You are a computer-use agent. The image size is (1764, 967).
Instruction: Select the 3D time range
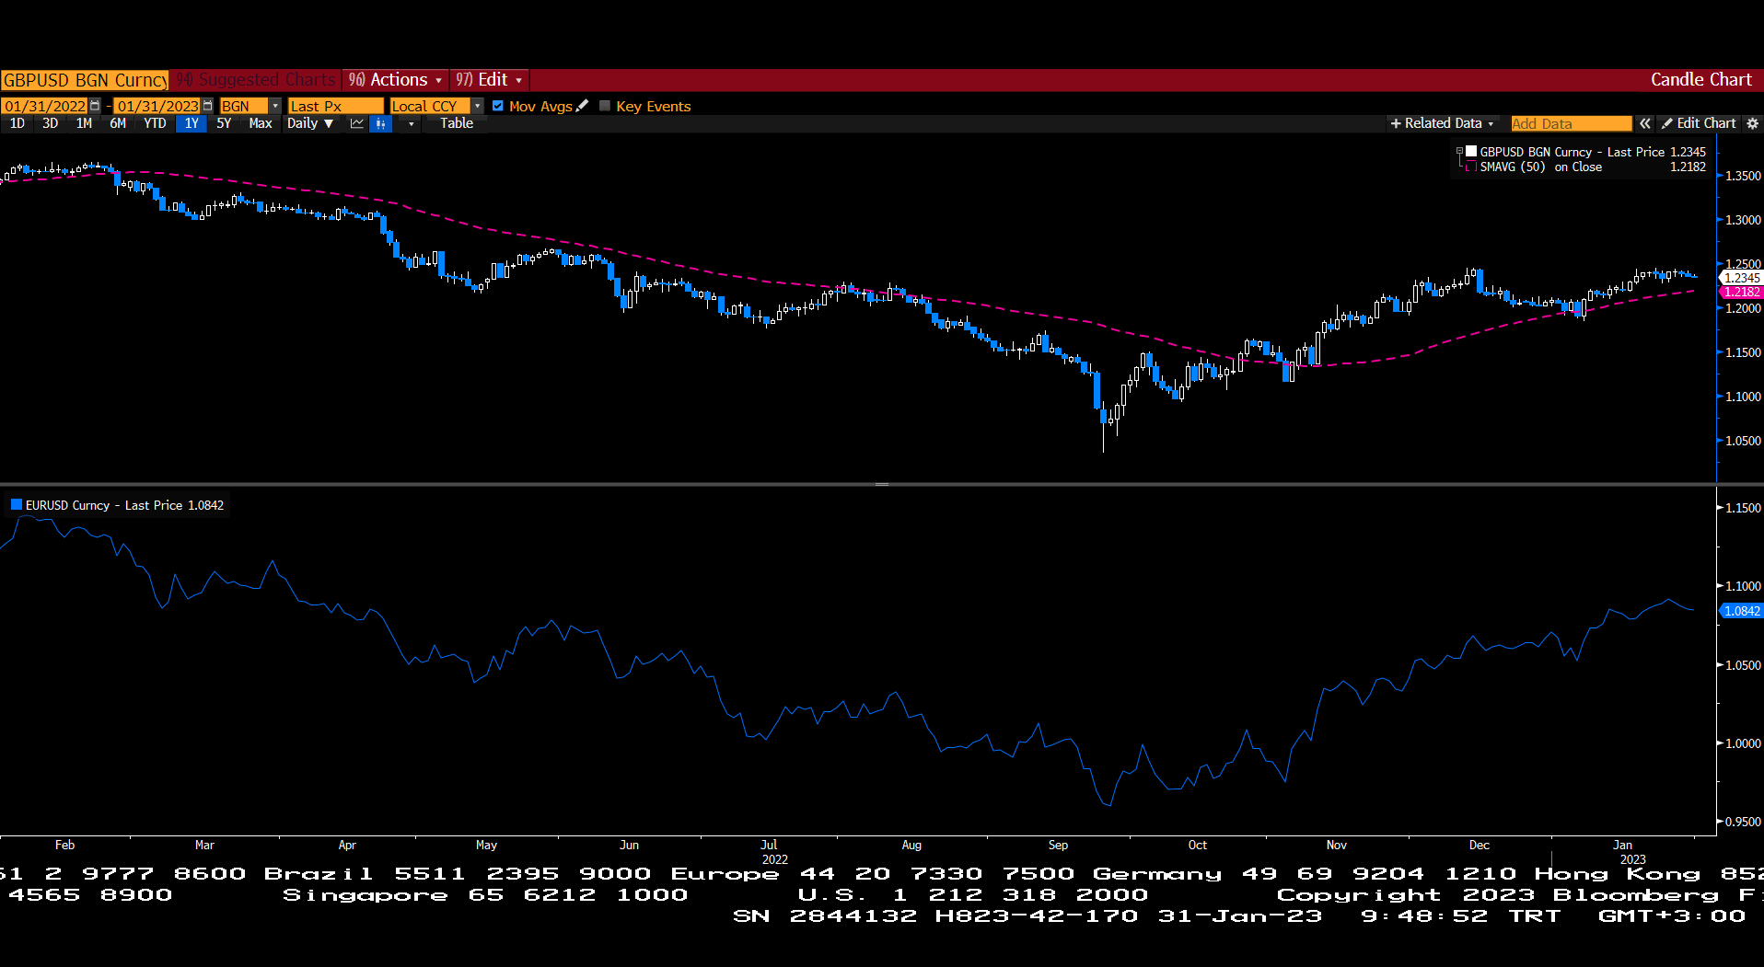click(51, 123)
